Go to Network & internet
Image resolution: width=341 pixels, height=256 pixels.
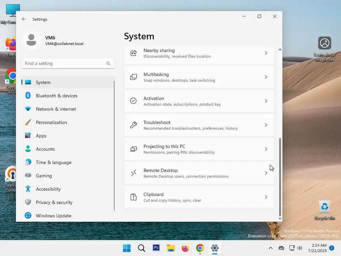click(x=68, y=109)
